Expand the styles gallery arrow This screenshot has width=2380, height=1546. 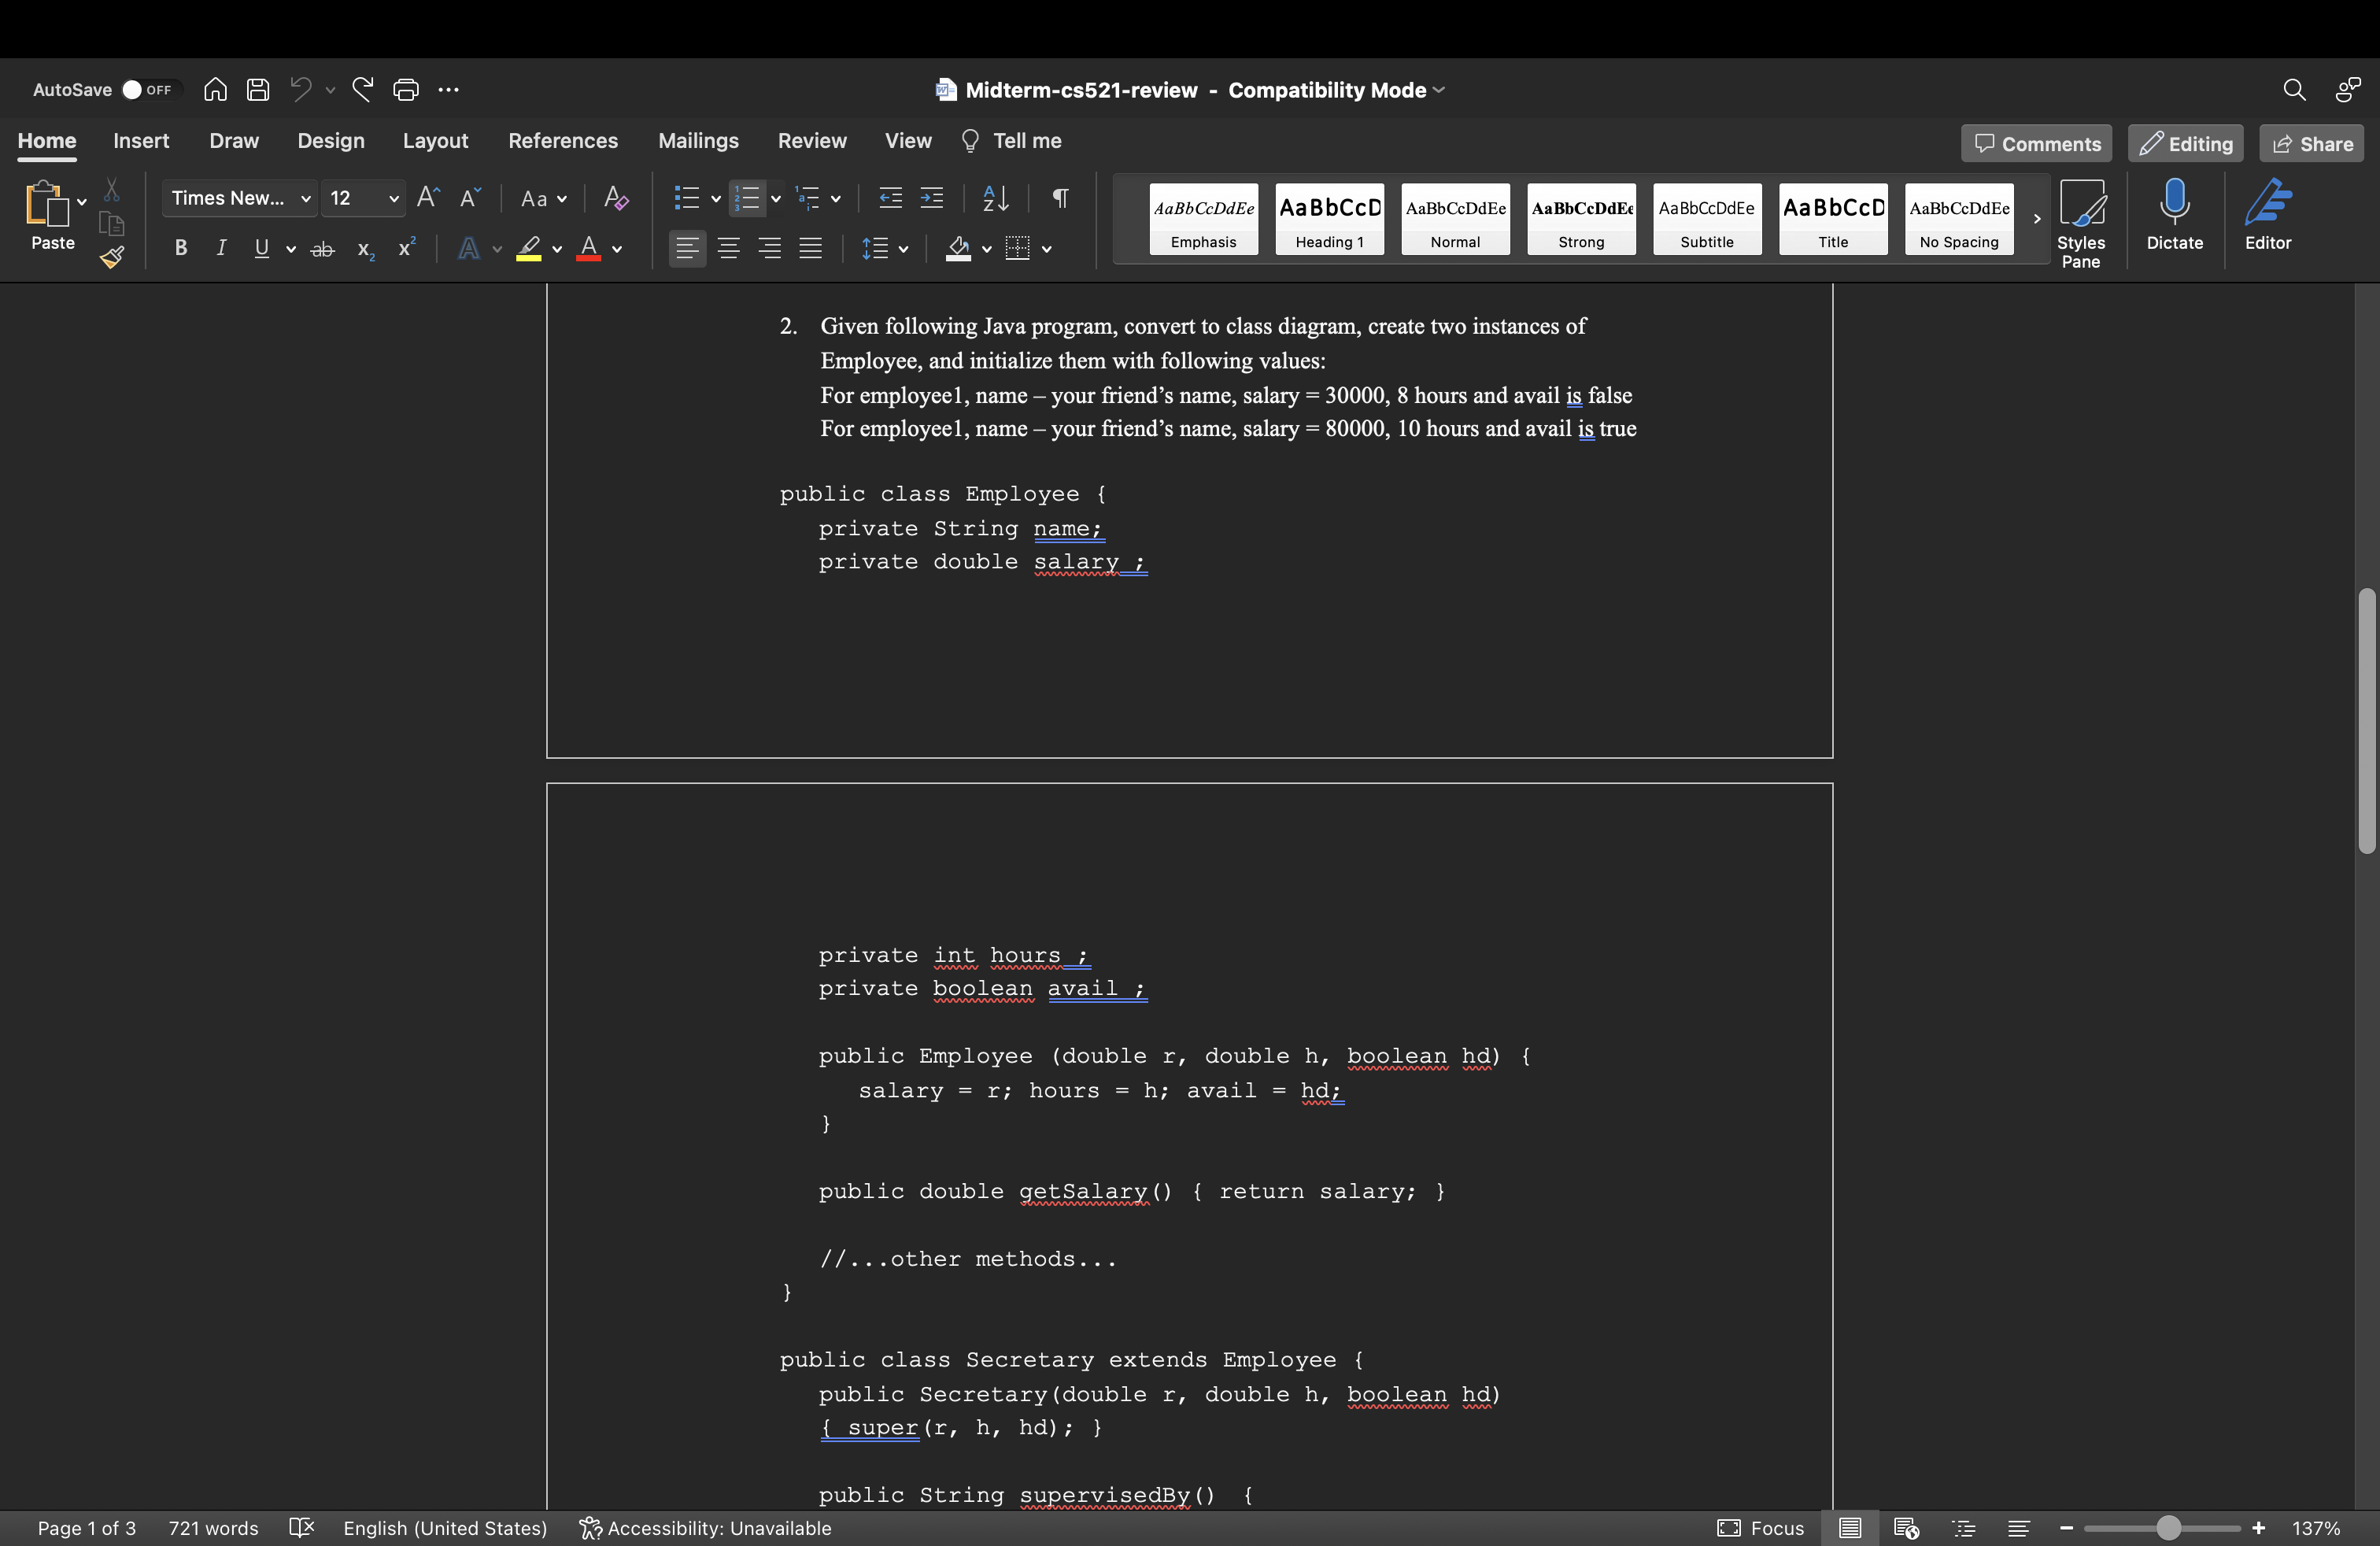[x=2036, y=218]
